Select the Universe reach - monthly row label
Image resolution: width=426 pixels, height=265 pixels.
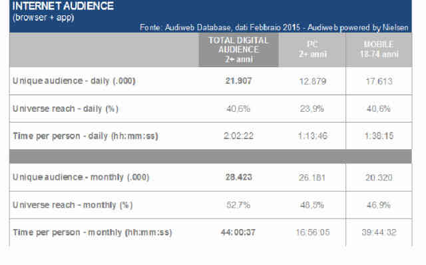[73, 205]
